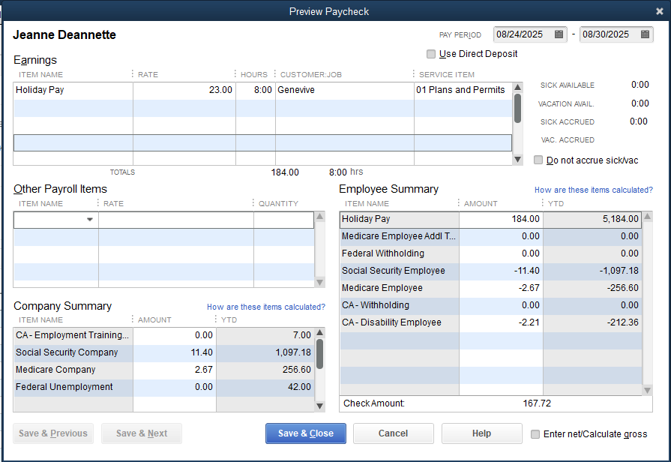The image size is (671, 462).
Task: Select Social Security Employee row
Action: point(491,271)
